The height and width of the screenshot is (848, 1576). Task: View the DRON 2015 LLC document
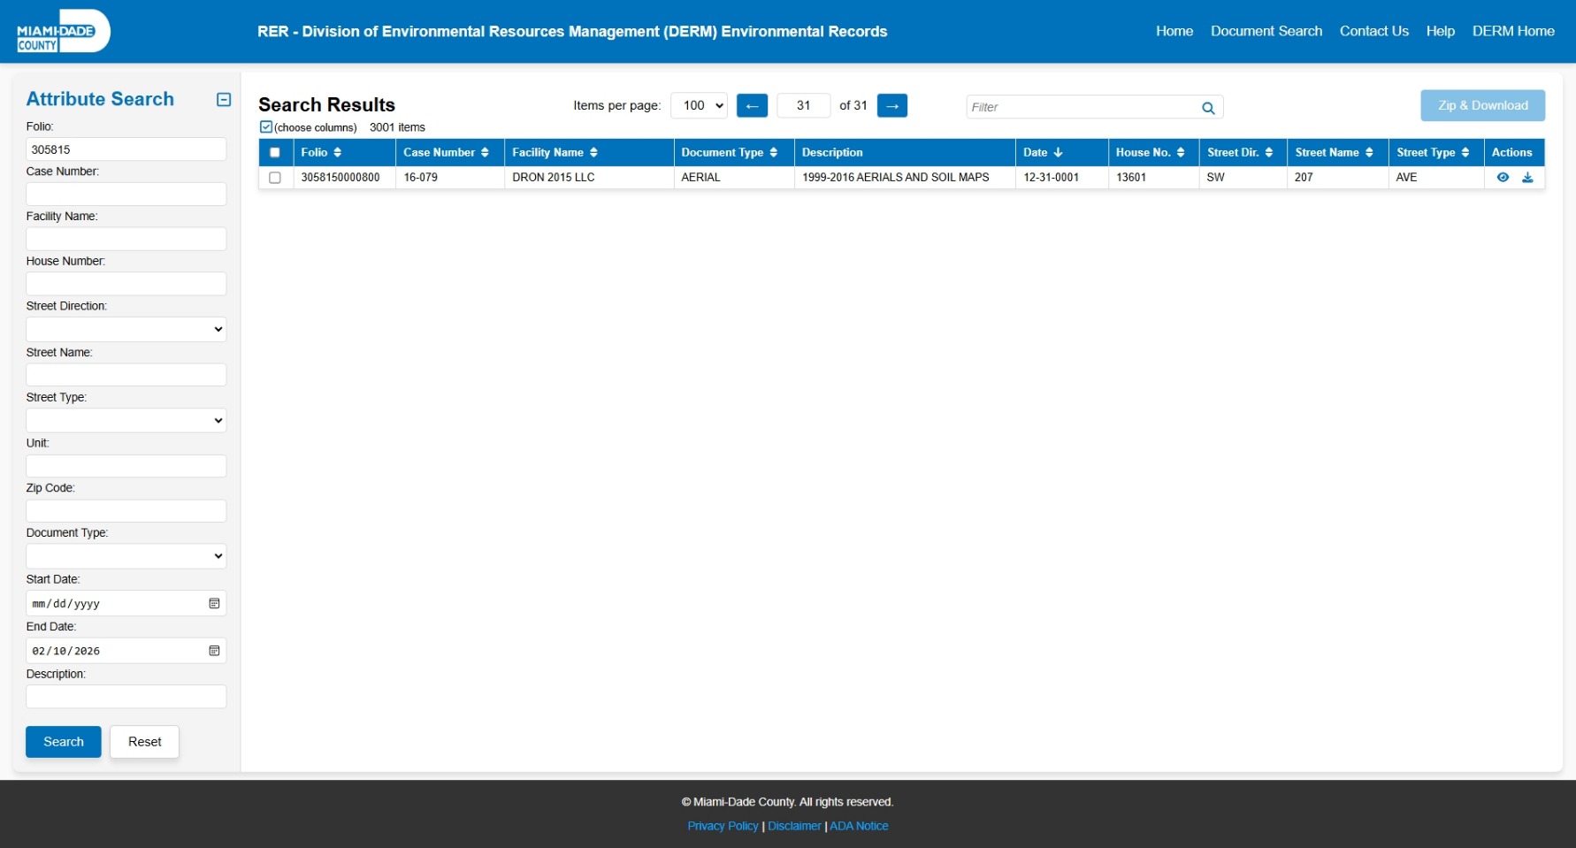tap(1503, 178)
